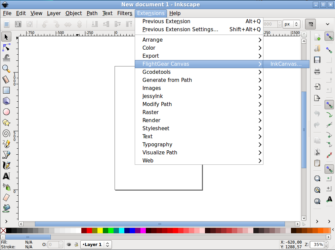
Task: Select the Calligraphy tool
Action: pyautogui.click(x=6, y=165)
